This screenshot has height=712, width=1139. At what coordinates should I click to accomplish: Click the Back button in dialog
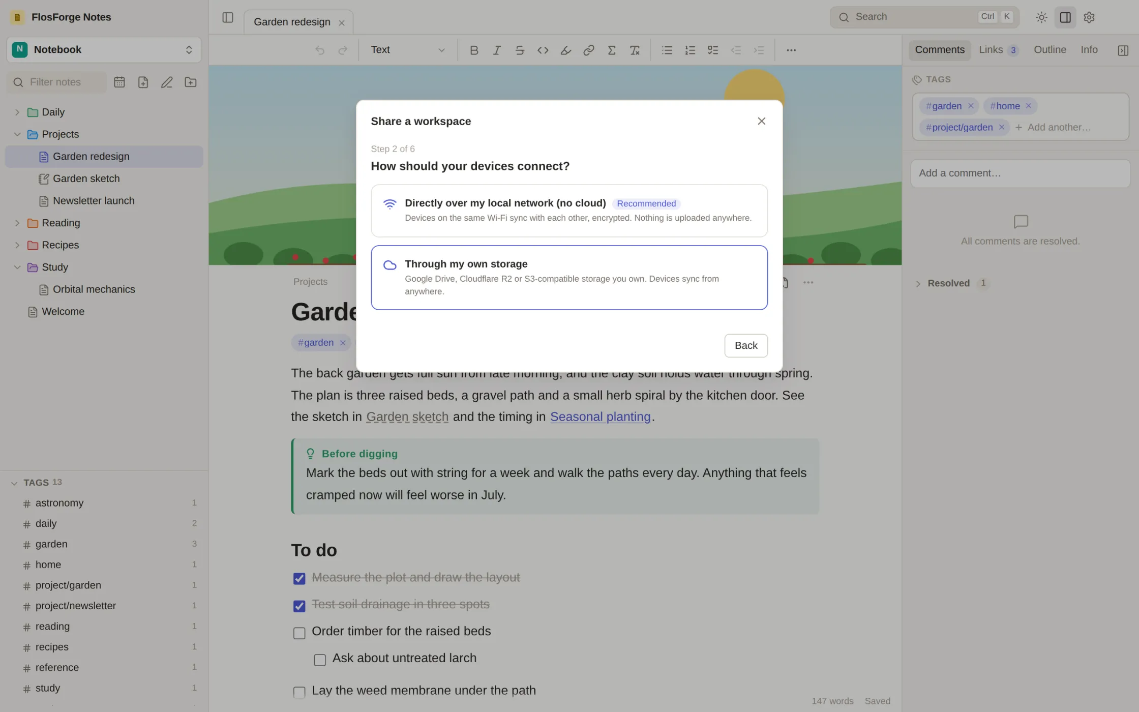(x=746, y=346)
